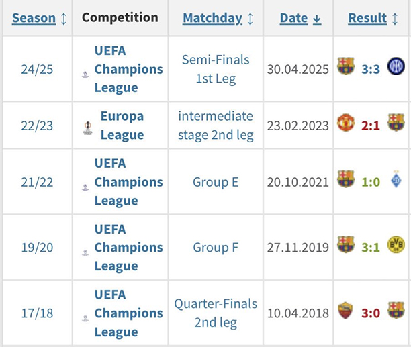Open the 3:3 result against Inter
This screenshot has width=411, height=347.
(371, 68)
